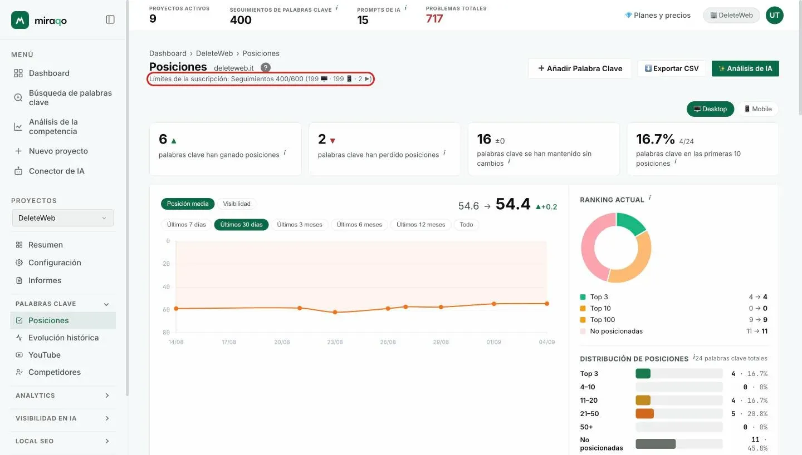Run Análisis de IA

coord(745,68)
